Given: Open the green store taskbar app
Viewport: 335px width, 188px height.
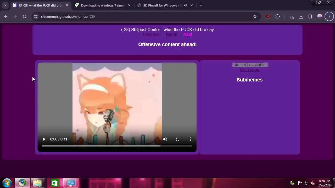Looking at the screenshot, I should click(x=54, y=183).
